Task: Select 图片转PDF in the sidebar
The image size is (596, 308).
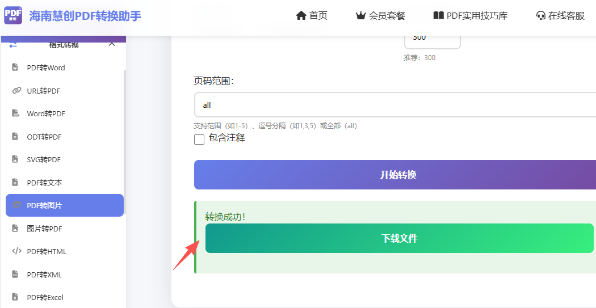Action: (65, 229)
